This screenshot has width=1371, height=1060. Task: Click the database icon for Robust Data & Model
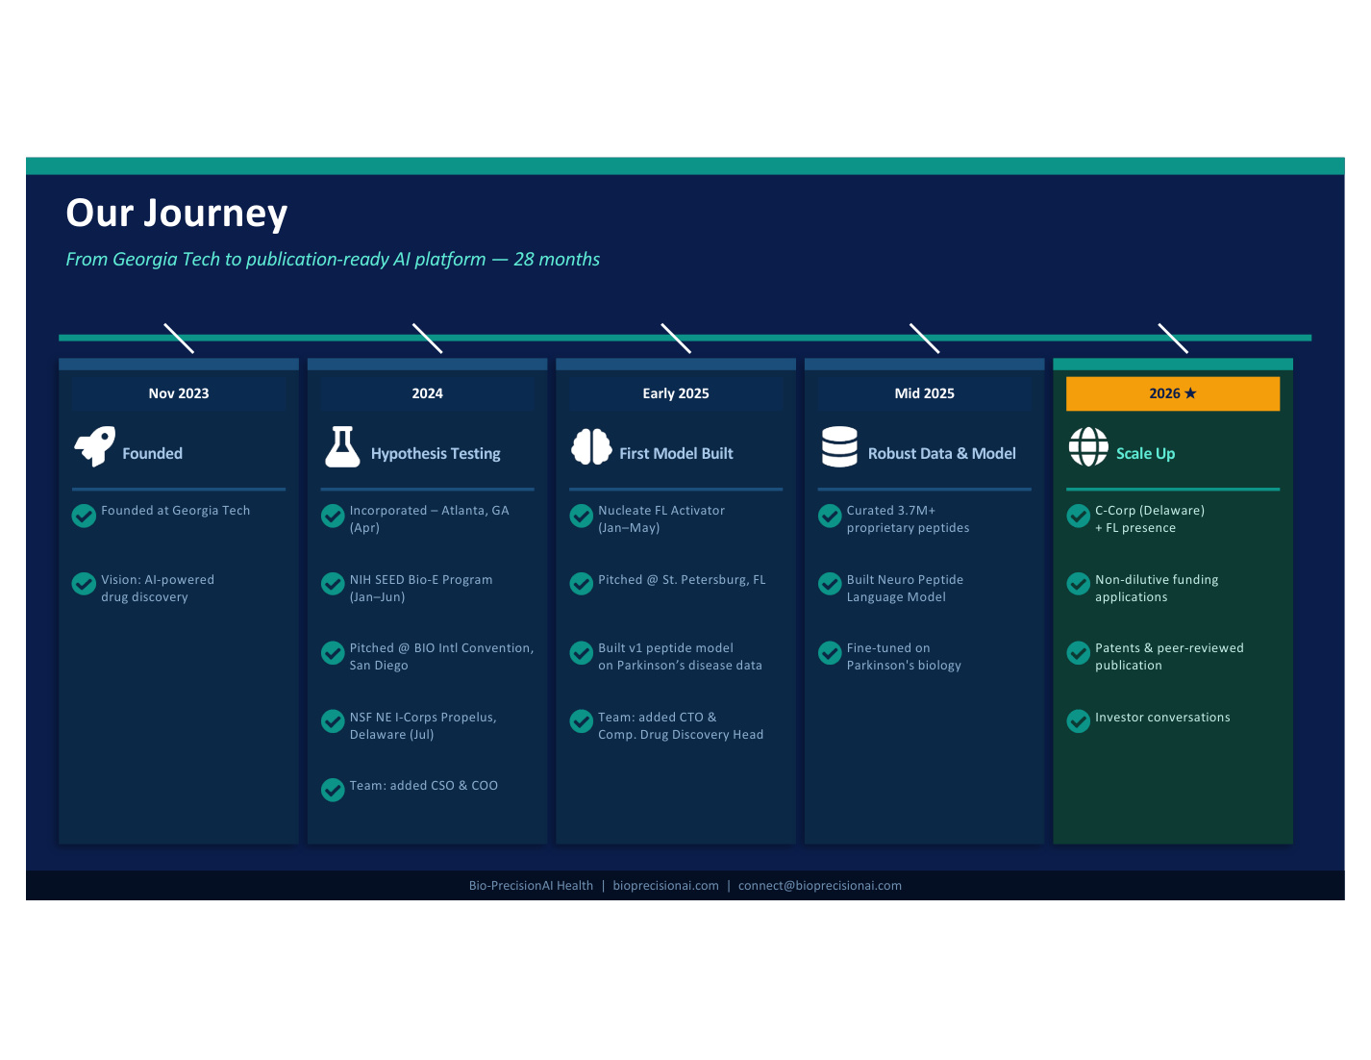[x=839, y=447]
